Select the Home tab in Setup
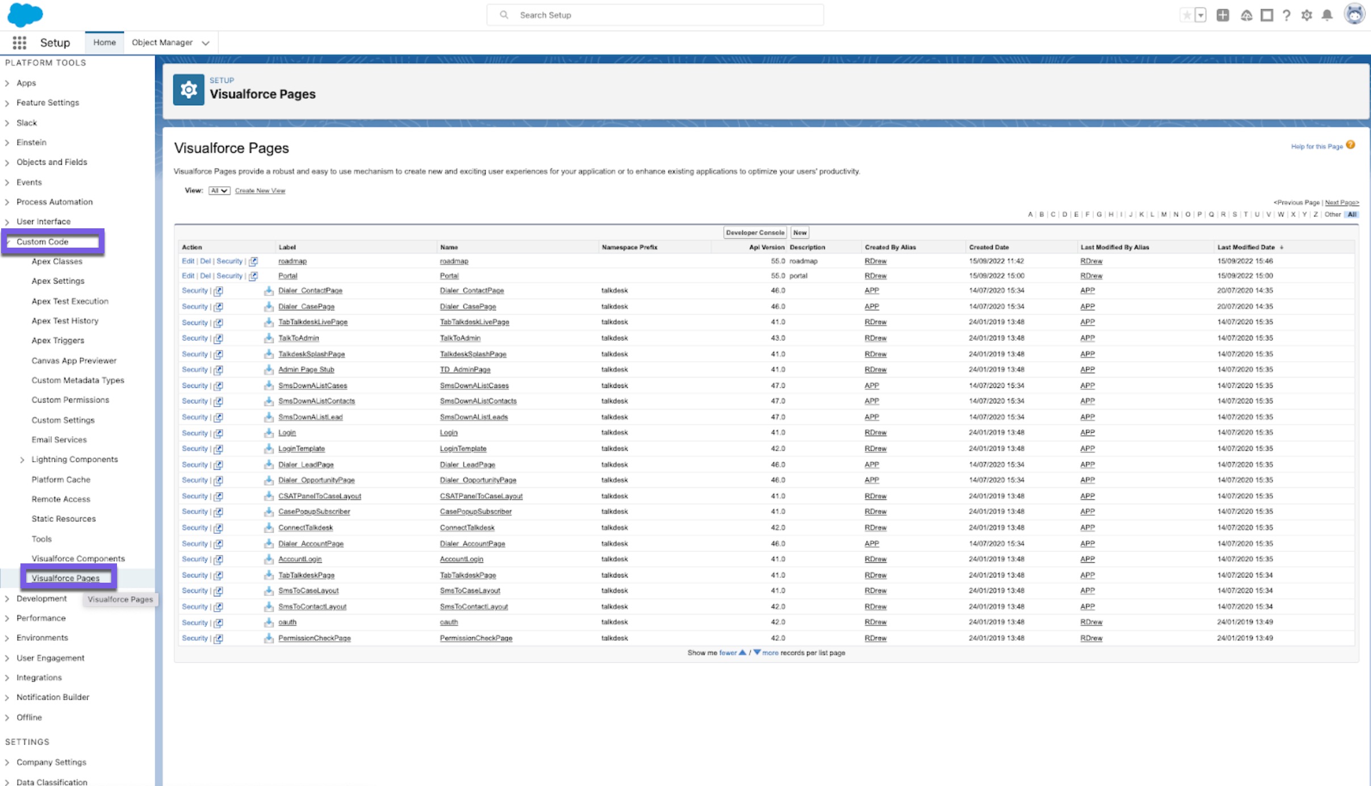 (105, 42)
